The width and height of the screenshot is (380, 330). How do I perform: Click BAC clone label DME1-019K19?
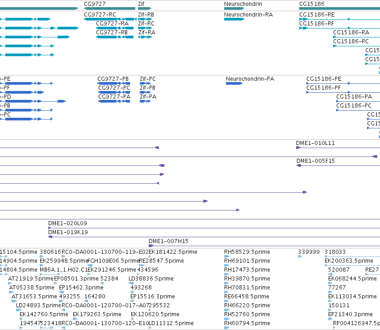(68, 232)
